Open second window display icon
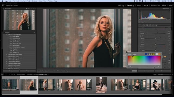 pyautogui.click(x=6, y=74)
